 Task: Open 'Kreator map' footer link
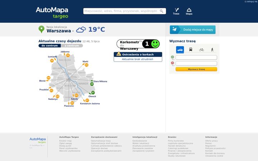coord(65,141)
